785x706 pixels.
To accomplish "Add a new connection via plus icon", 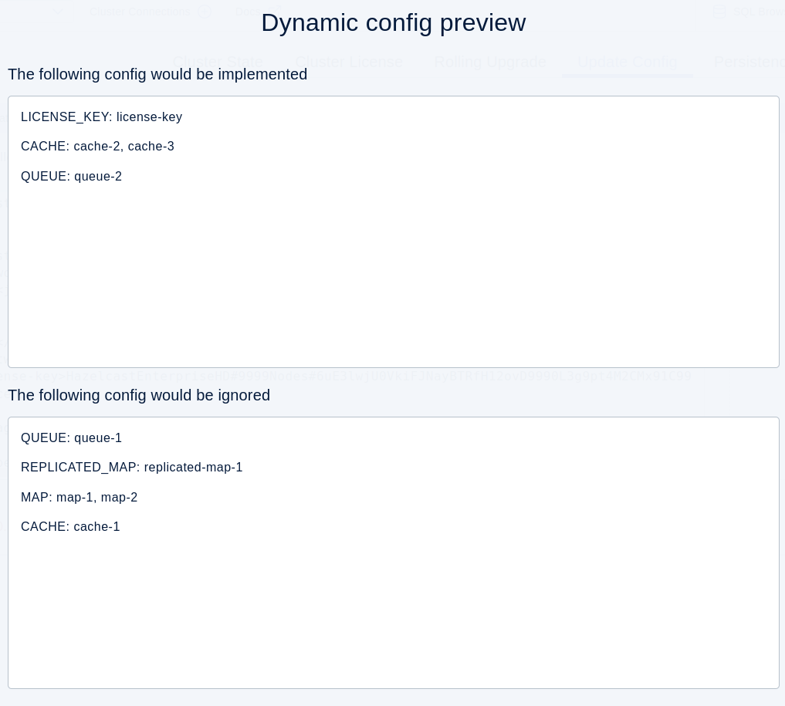I will (205, 11).
